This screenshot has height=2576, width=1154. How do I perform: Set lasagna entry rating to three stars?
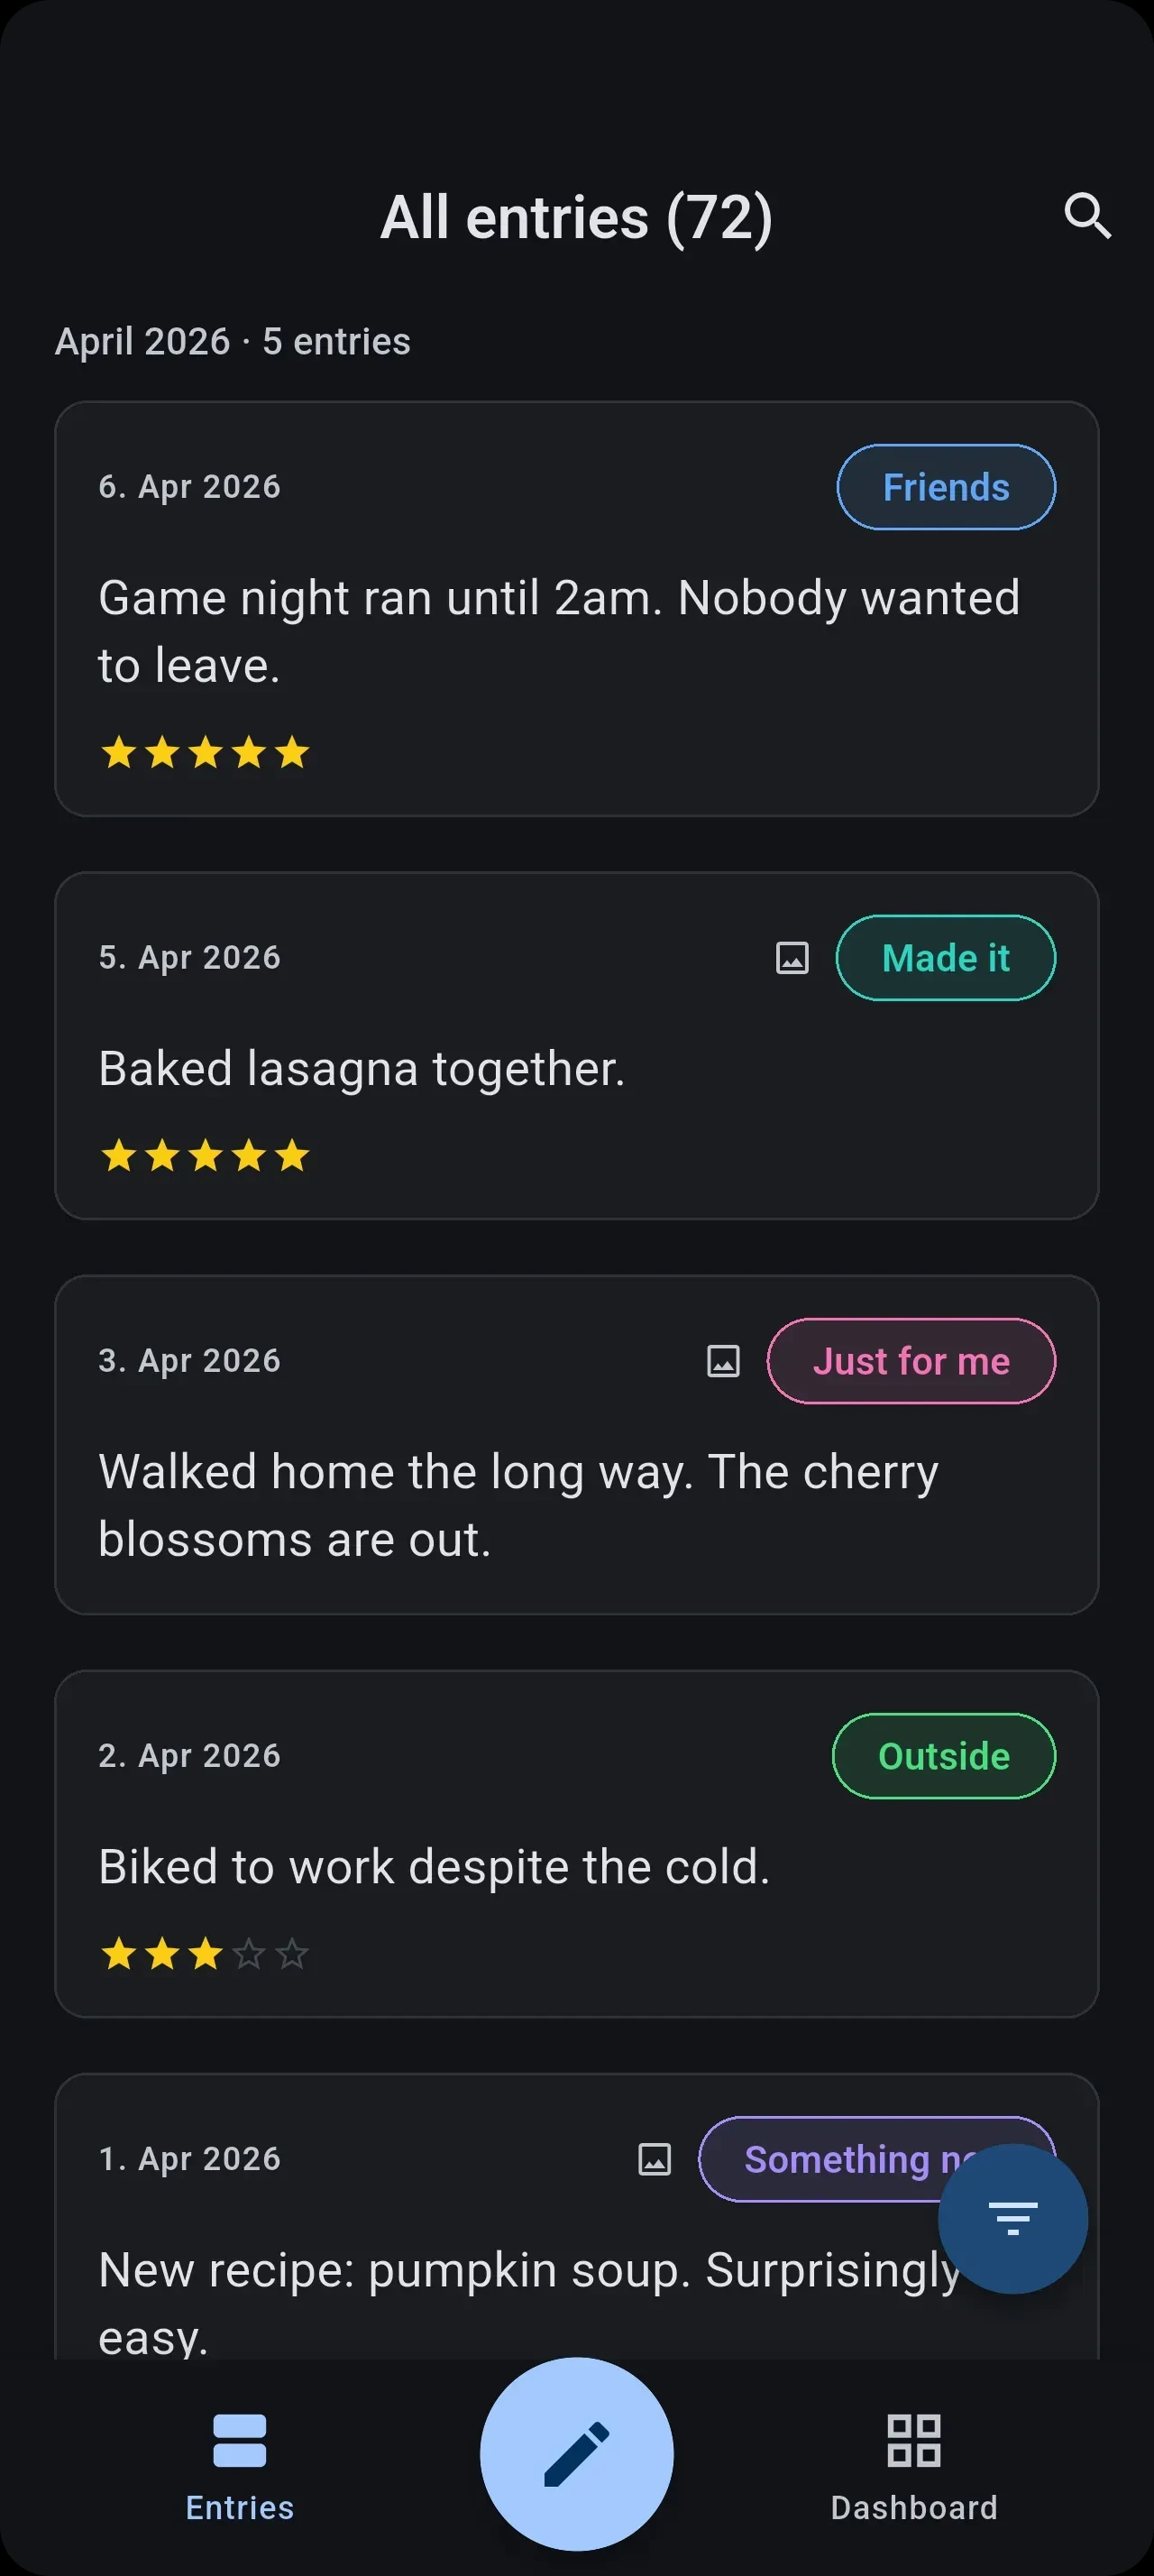(x=205, y=1155)
